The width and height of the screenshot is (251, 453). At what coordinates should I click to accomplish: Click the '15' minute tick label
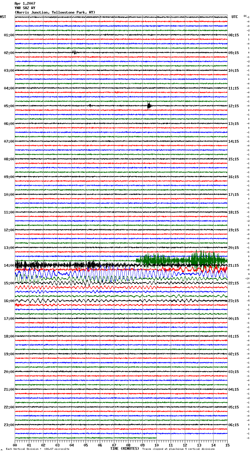(x=227, y=445)
